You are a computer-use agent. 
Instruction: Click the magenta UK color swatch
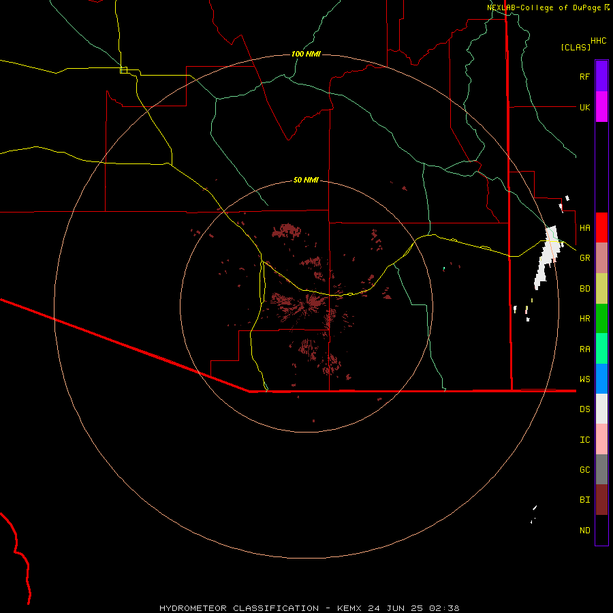click(x=601, y=107)
